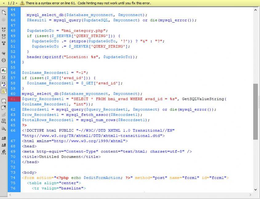260x199 pixels.
Task: Toggle the Line Numbers button
Action: (x=4, y=70)
